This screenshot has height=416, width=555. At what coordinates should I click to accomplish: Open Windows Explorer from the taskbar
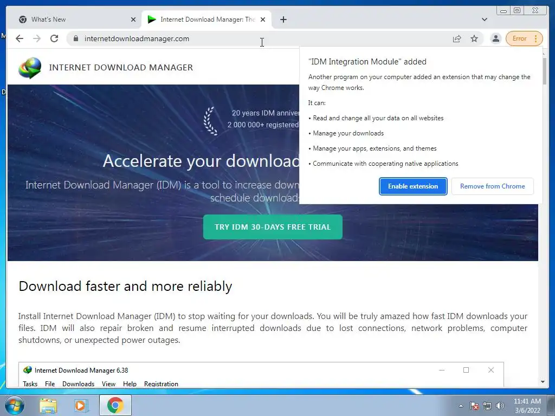point(48,405)
